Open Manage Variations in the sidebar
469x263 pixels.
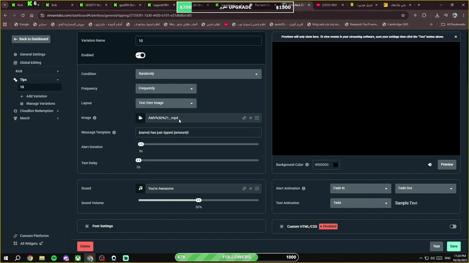[40, 103]
